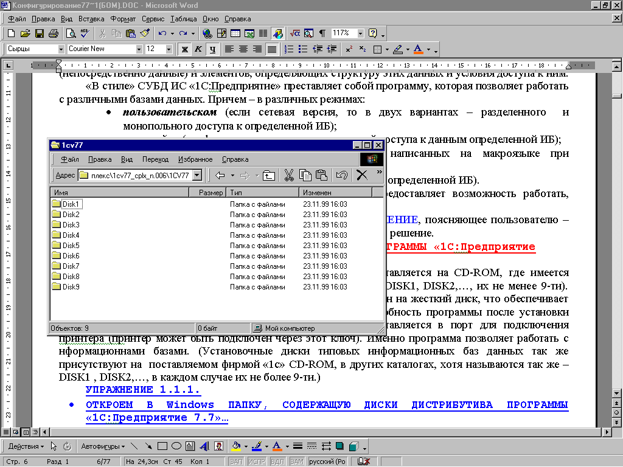The height and width of the screenshot is (467, 623).
Task: Open the Файл menu in Word
Action: (17, 19)
